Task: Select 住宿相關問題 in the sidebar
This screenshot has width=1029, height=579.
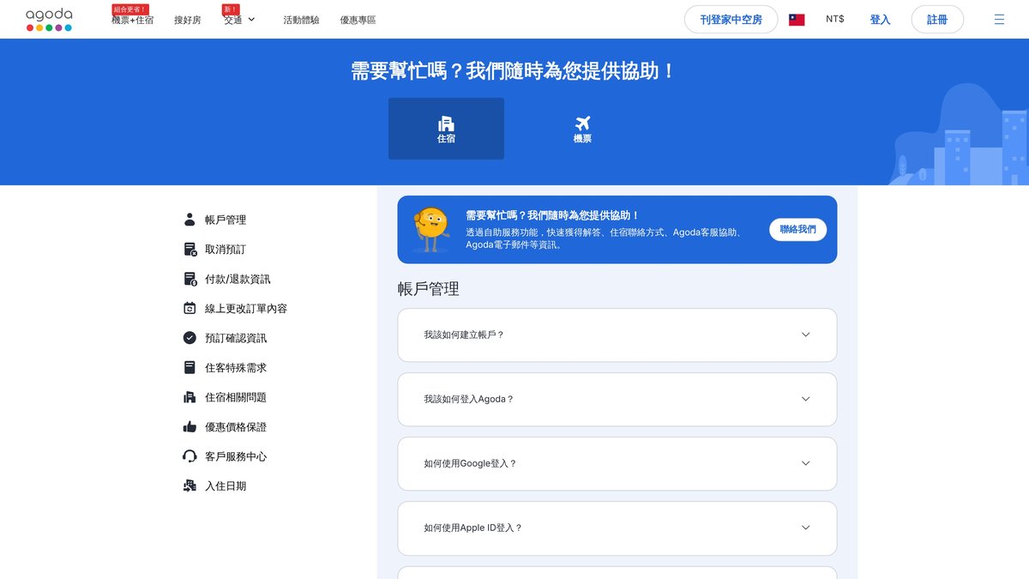Action: pos(236,397)
